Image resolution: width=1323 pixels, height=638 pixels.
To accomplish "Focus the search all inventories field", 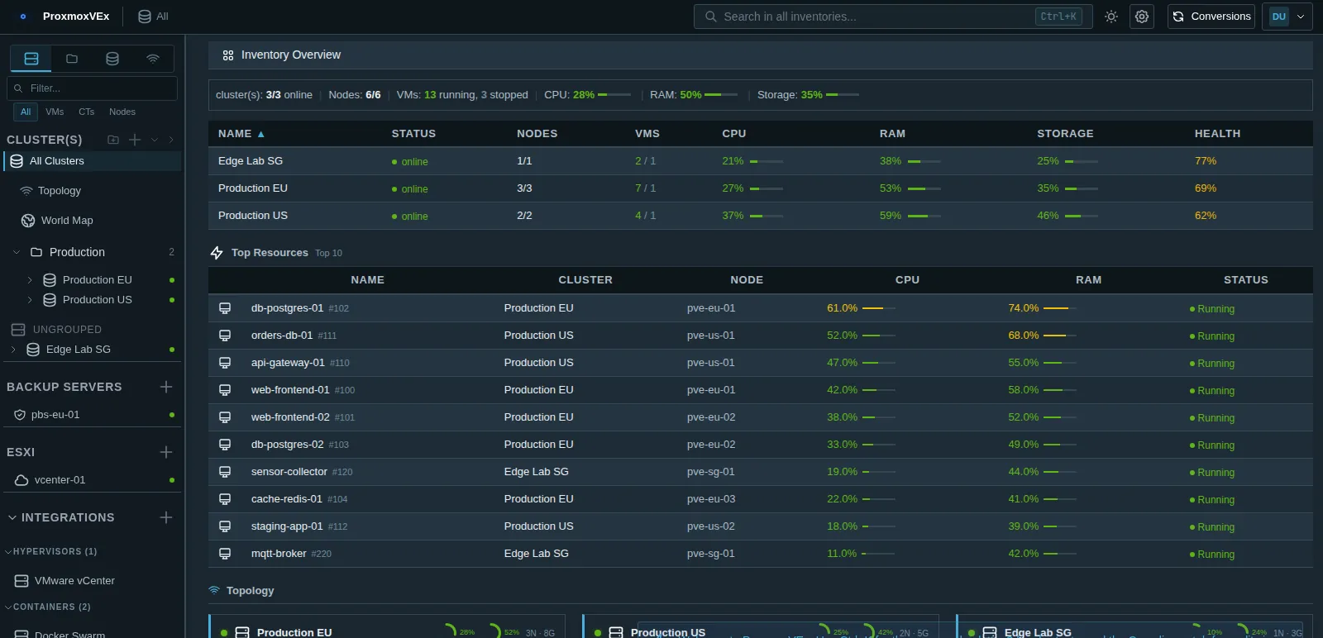I will (x=894, y=17).
